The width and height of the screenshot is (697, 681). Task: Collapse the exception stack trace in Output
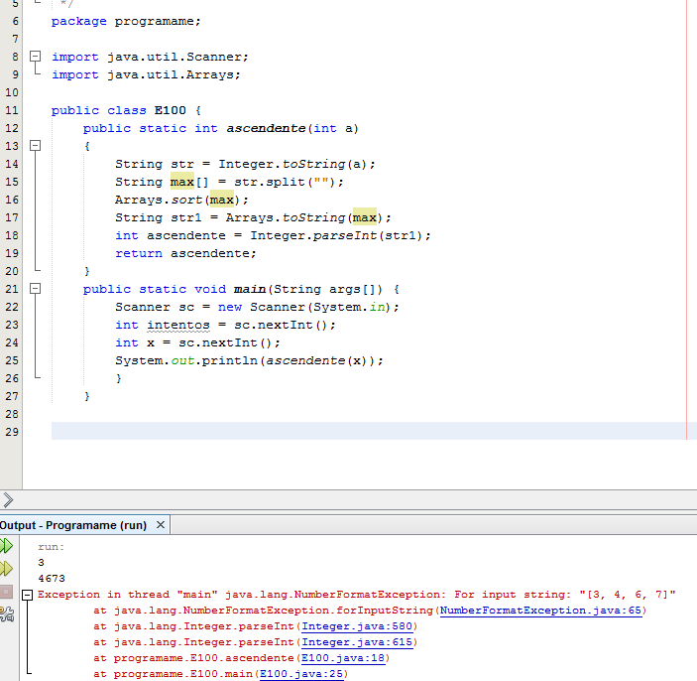click(x=28, y=595)
